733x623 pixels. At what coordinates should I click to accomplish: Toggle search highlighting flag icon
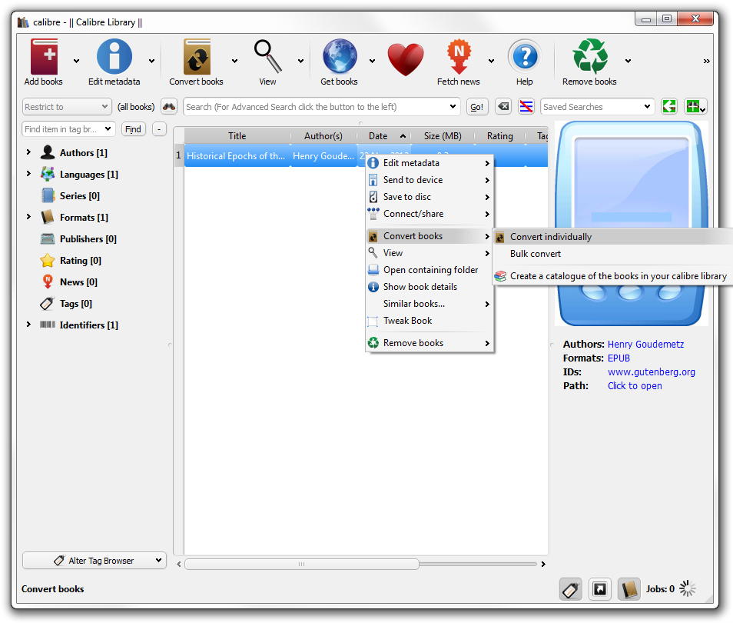pos(526,107)
